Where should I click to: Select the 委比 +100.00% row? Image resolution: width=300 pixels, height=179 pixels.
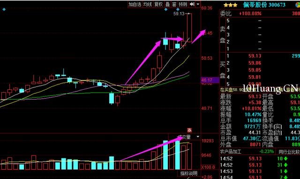(x=260, y=14)
